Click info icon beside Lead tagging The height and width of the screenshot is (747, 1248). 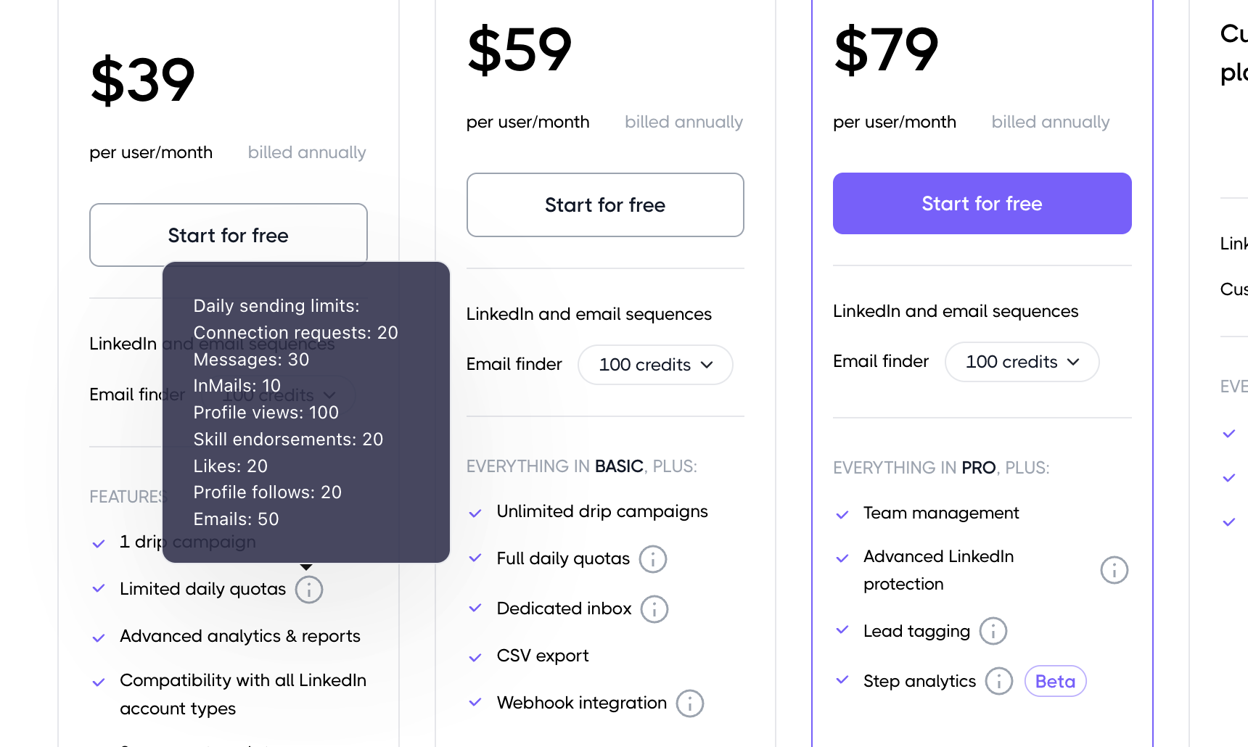pyautogui.click(x=993, y=631)
